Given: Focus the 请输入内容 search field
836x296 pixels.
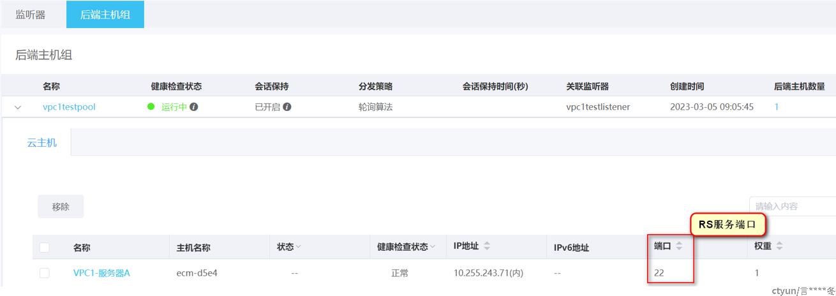Looking at the screenshot, I should tap(793, 206).
